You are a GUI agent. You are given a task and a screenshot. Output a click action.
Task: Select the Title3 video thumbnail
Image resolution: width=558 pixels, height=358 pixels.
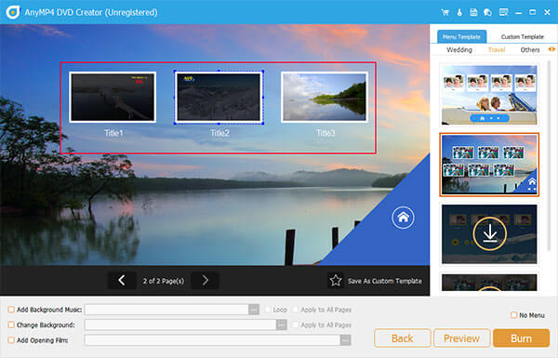click(325, 97)
